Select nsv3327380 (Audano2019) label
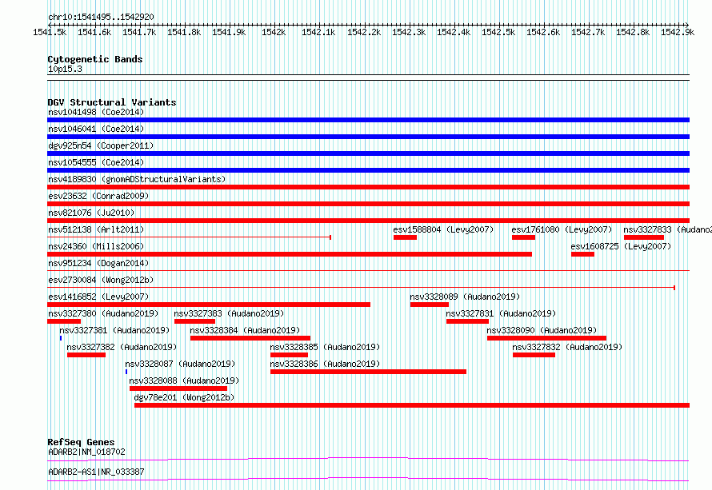Image resolution: width=712 pixels, height=490 pixels. click(x=103, y=313)
